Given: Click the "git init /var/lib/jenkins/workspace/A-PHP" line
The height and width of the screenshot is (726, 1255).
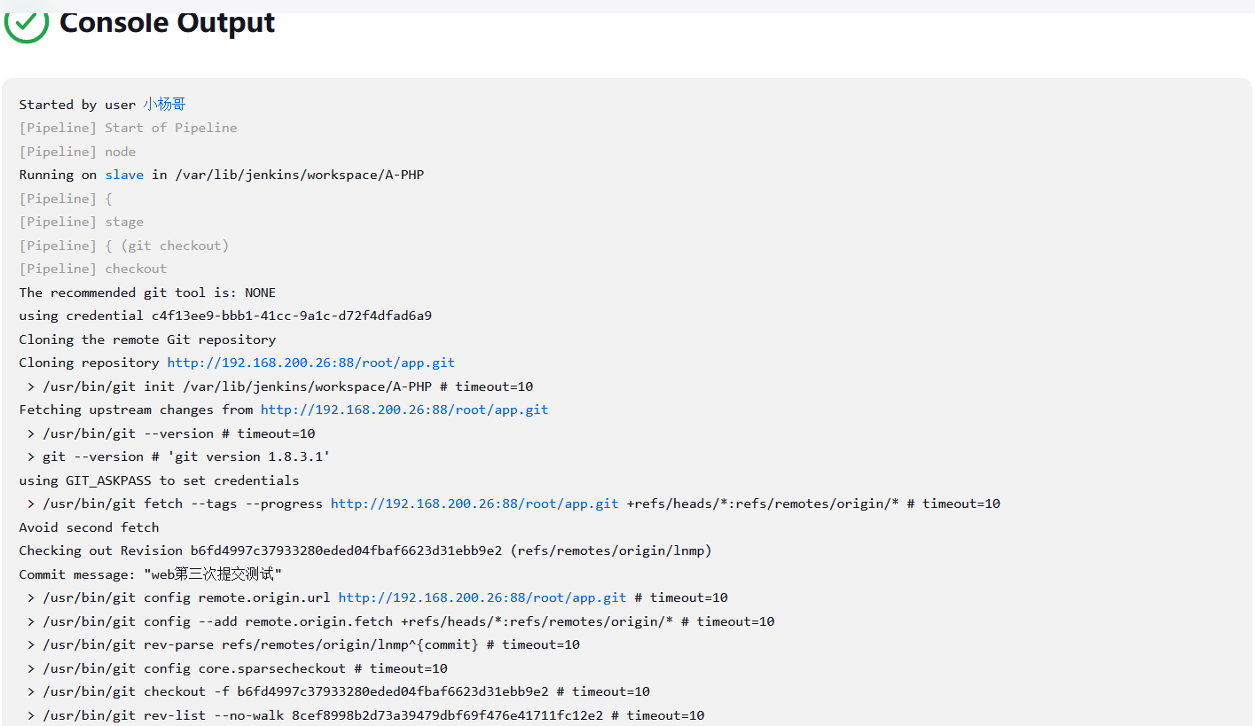Looking at the screenshot, I should 280,386.
